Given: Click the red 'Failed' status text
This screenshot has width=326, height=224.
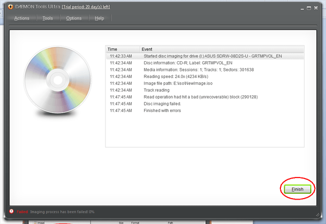Looking at the screenshot, I should [x=22, y=212].
